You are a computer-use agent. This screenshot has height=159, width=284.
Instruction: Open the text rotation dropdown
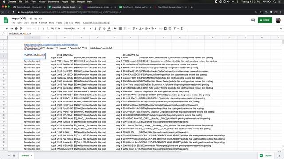(x=154, y=28)
